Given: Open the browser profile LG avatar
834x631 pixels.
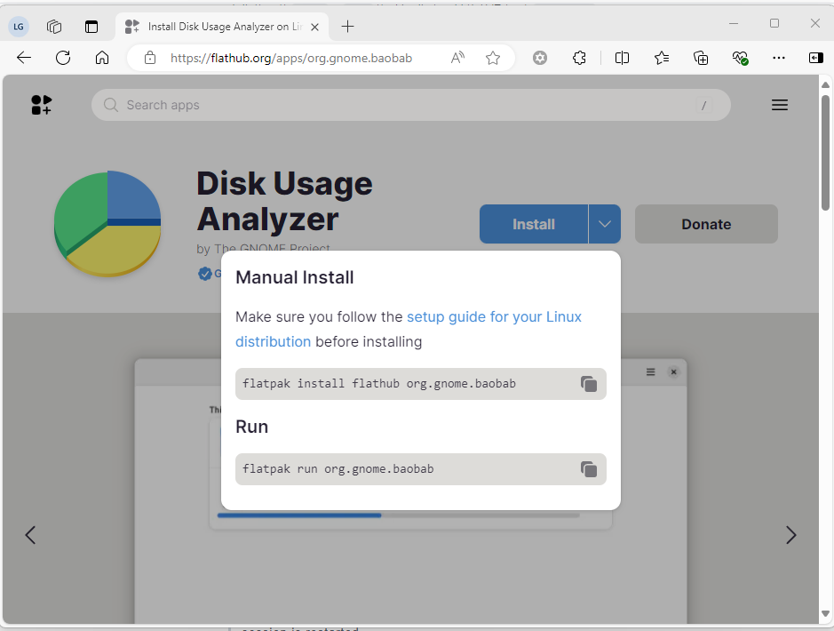Looking at the screenshot, I should point(19,26).
